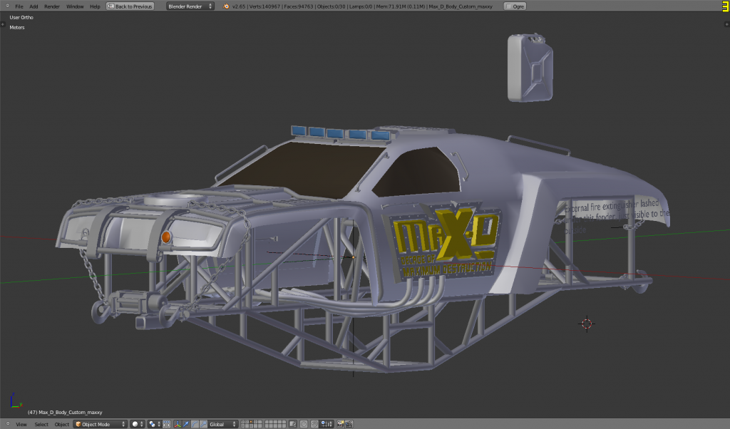Viewport: 730px width, 429px height.
Task: Toggle proportional editing icon
Action: coord(304,424)
